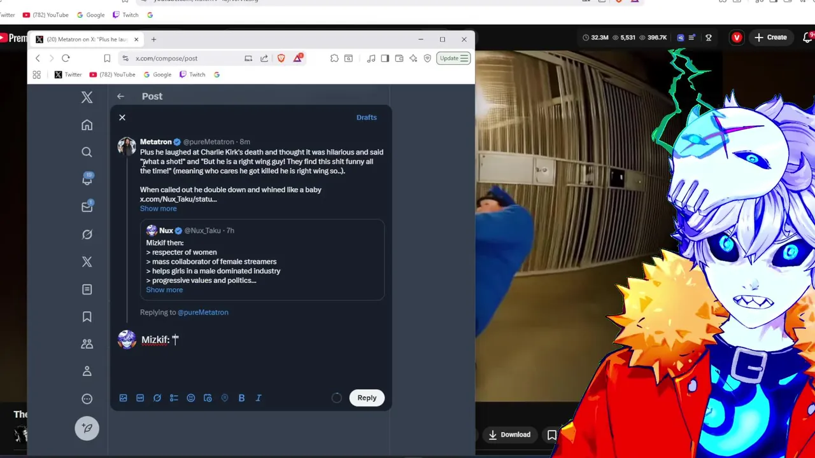This screenshot has width=815, height=458.
Task: Open Twitter bookmark in bookmarks bar
Action: 68,74
